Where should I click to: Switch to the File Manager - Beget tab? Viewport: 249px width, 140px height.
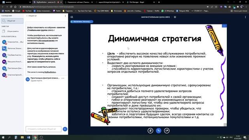140,2
